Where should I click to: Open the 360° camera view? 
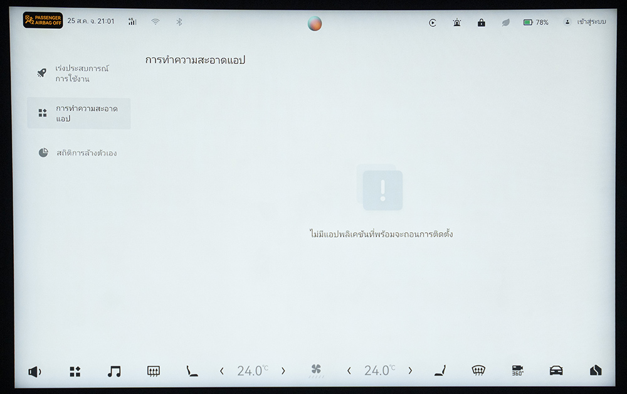point(517,371)
